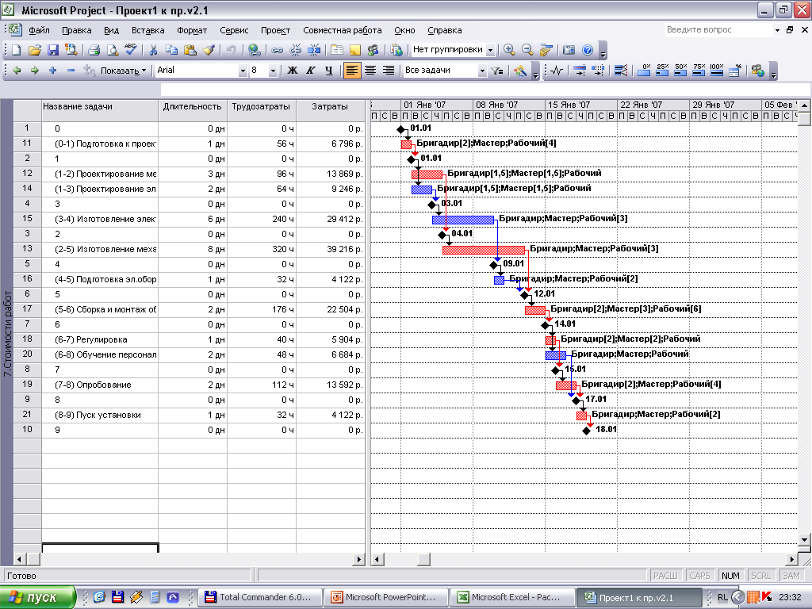This screenshot has width=812, height=609.
Task: Cut selection with the scissors icon
Action: [153, 50]
